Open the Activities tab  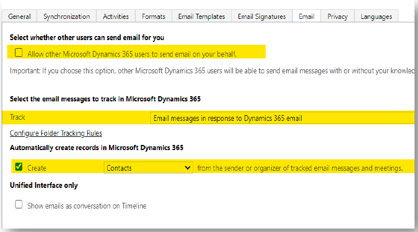pyautogui.click(x=116, y=17)
